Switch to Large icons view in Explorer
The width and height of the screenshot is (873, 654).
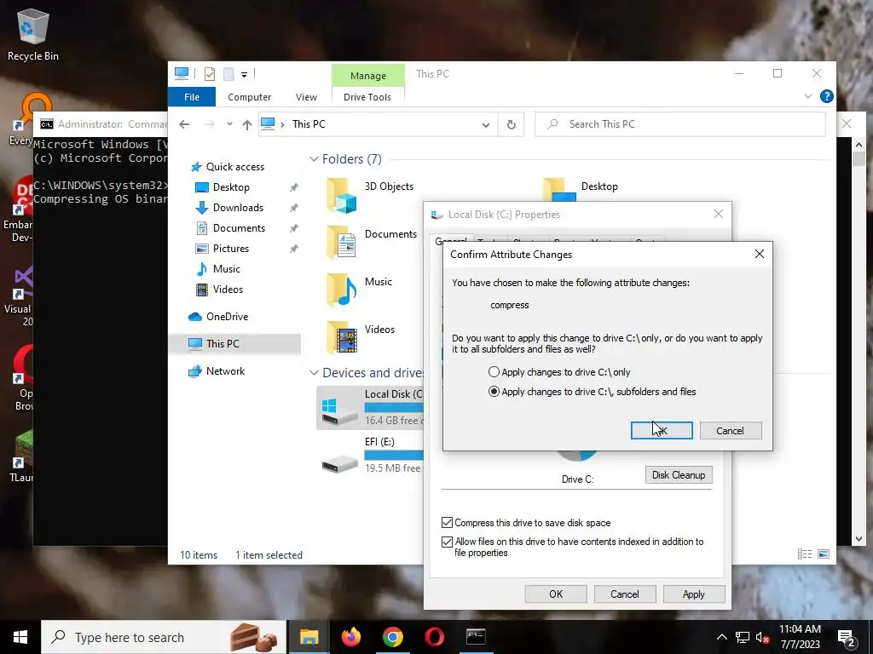(824, 554)
